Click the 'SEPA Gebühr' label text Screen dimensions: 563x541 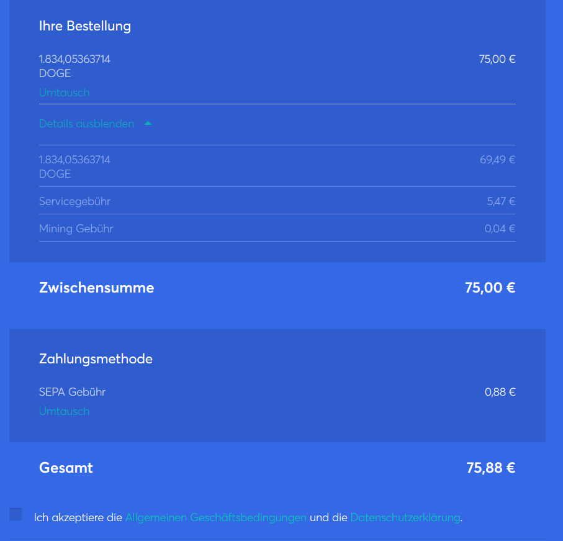click(x=72, y=392)
